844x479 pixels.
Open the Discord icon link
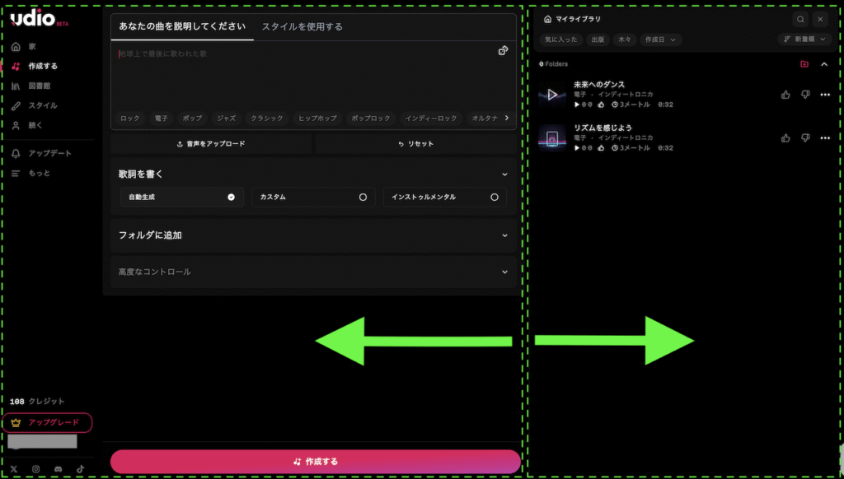pos(58,469)
